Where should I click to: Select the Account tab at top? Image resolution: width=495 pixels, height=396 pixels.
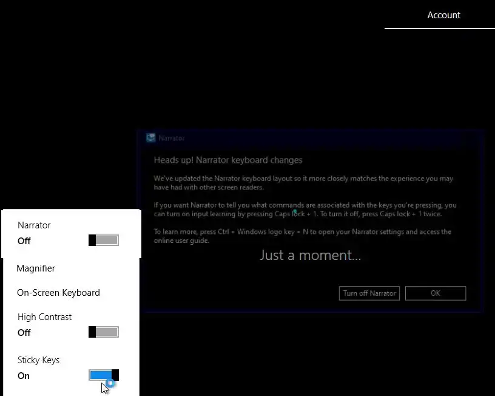click(x=443, y=15)
